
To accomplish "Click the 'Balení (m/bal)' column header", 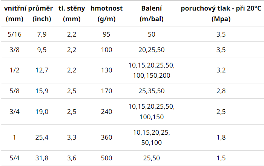I will (151, 14).
